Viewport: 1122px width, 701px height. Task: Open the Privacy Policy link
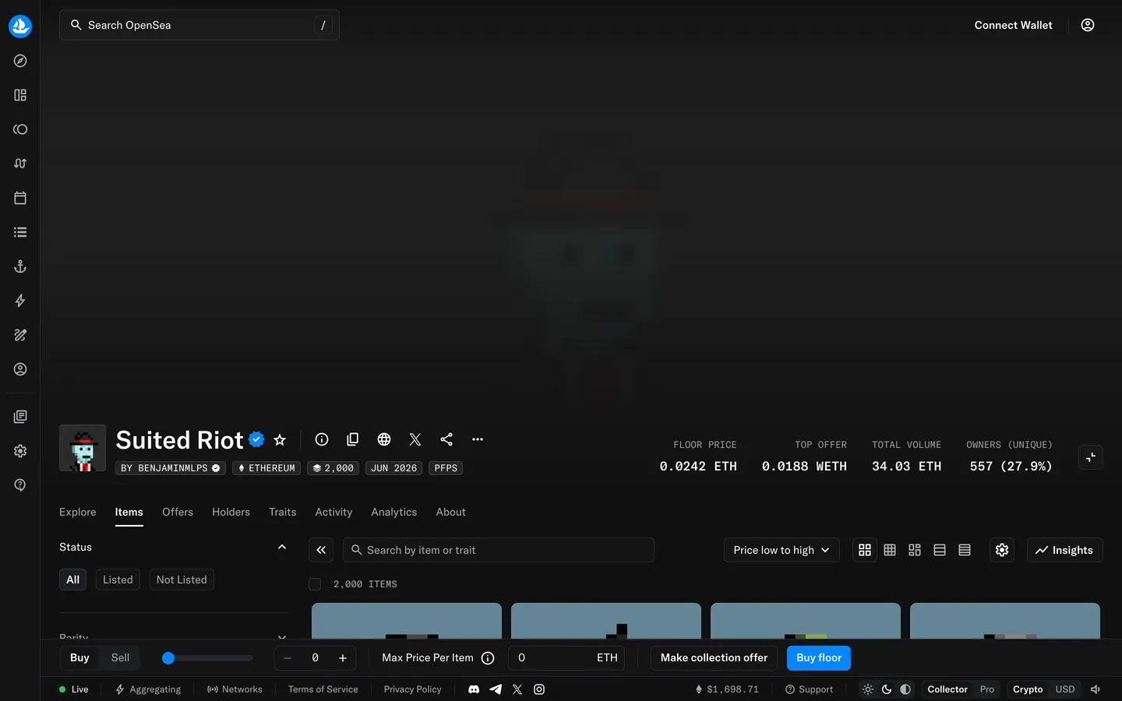(413, 689)
